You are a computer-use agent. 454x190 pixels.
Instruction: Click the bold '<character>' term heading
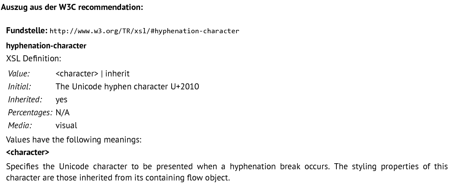(28, 152)
